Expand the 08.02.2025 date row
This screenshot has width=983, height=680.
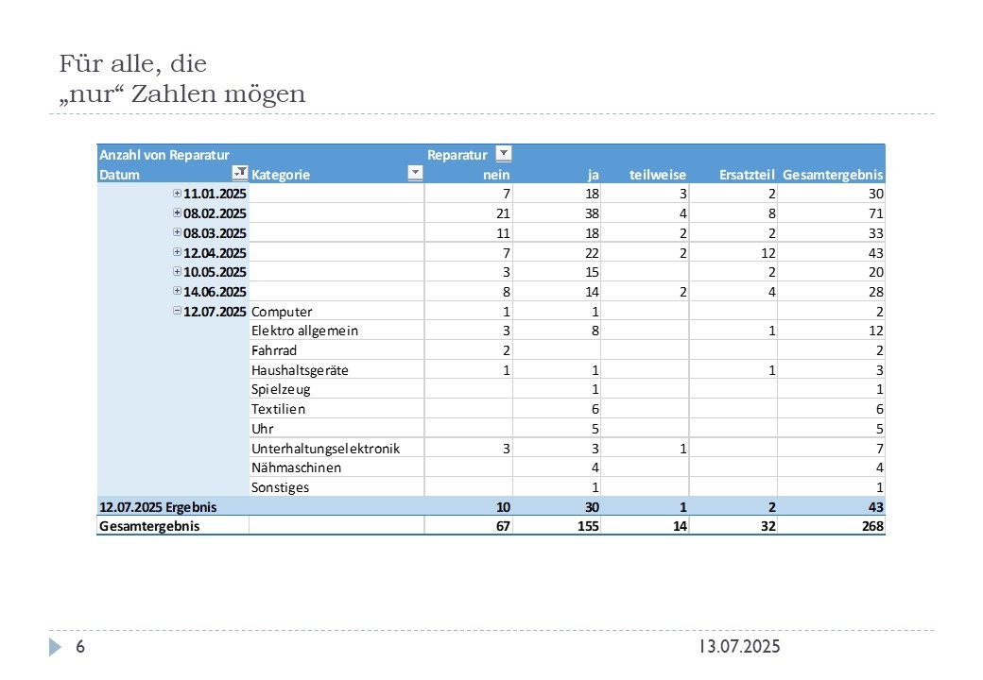click(177, 212)
